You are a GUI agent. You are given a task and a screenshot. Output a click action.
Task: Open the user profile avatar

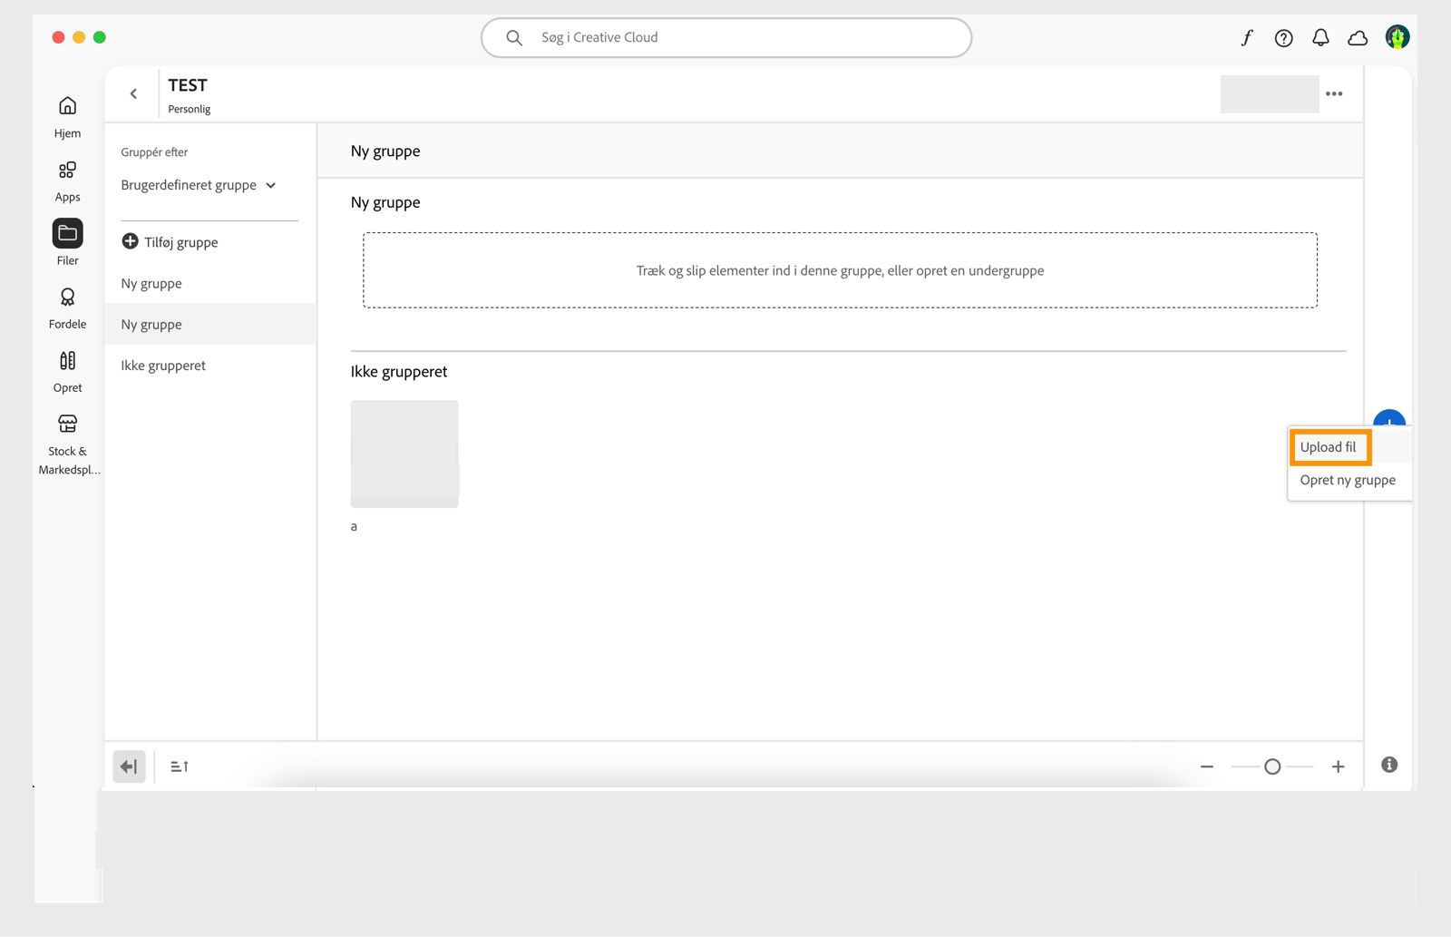1397,37
